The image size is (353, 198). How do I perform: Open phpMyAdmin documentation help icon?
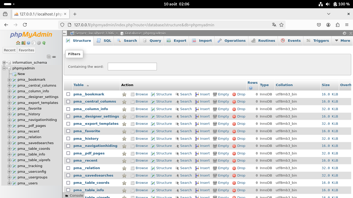[28, 43]
